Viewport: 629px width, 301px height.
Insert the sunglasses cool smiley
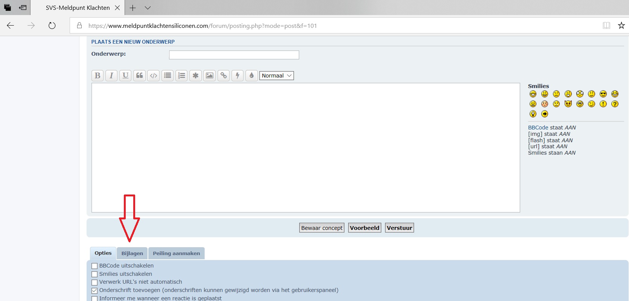[603, 94]
